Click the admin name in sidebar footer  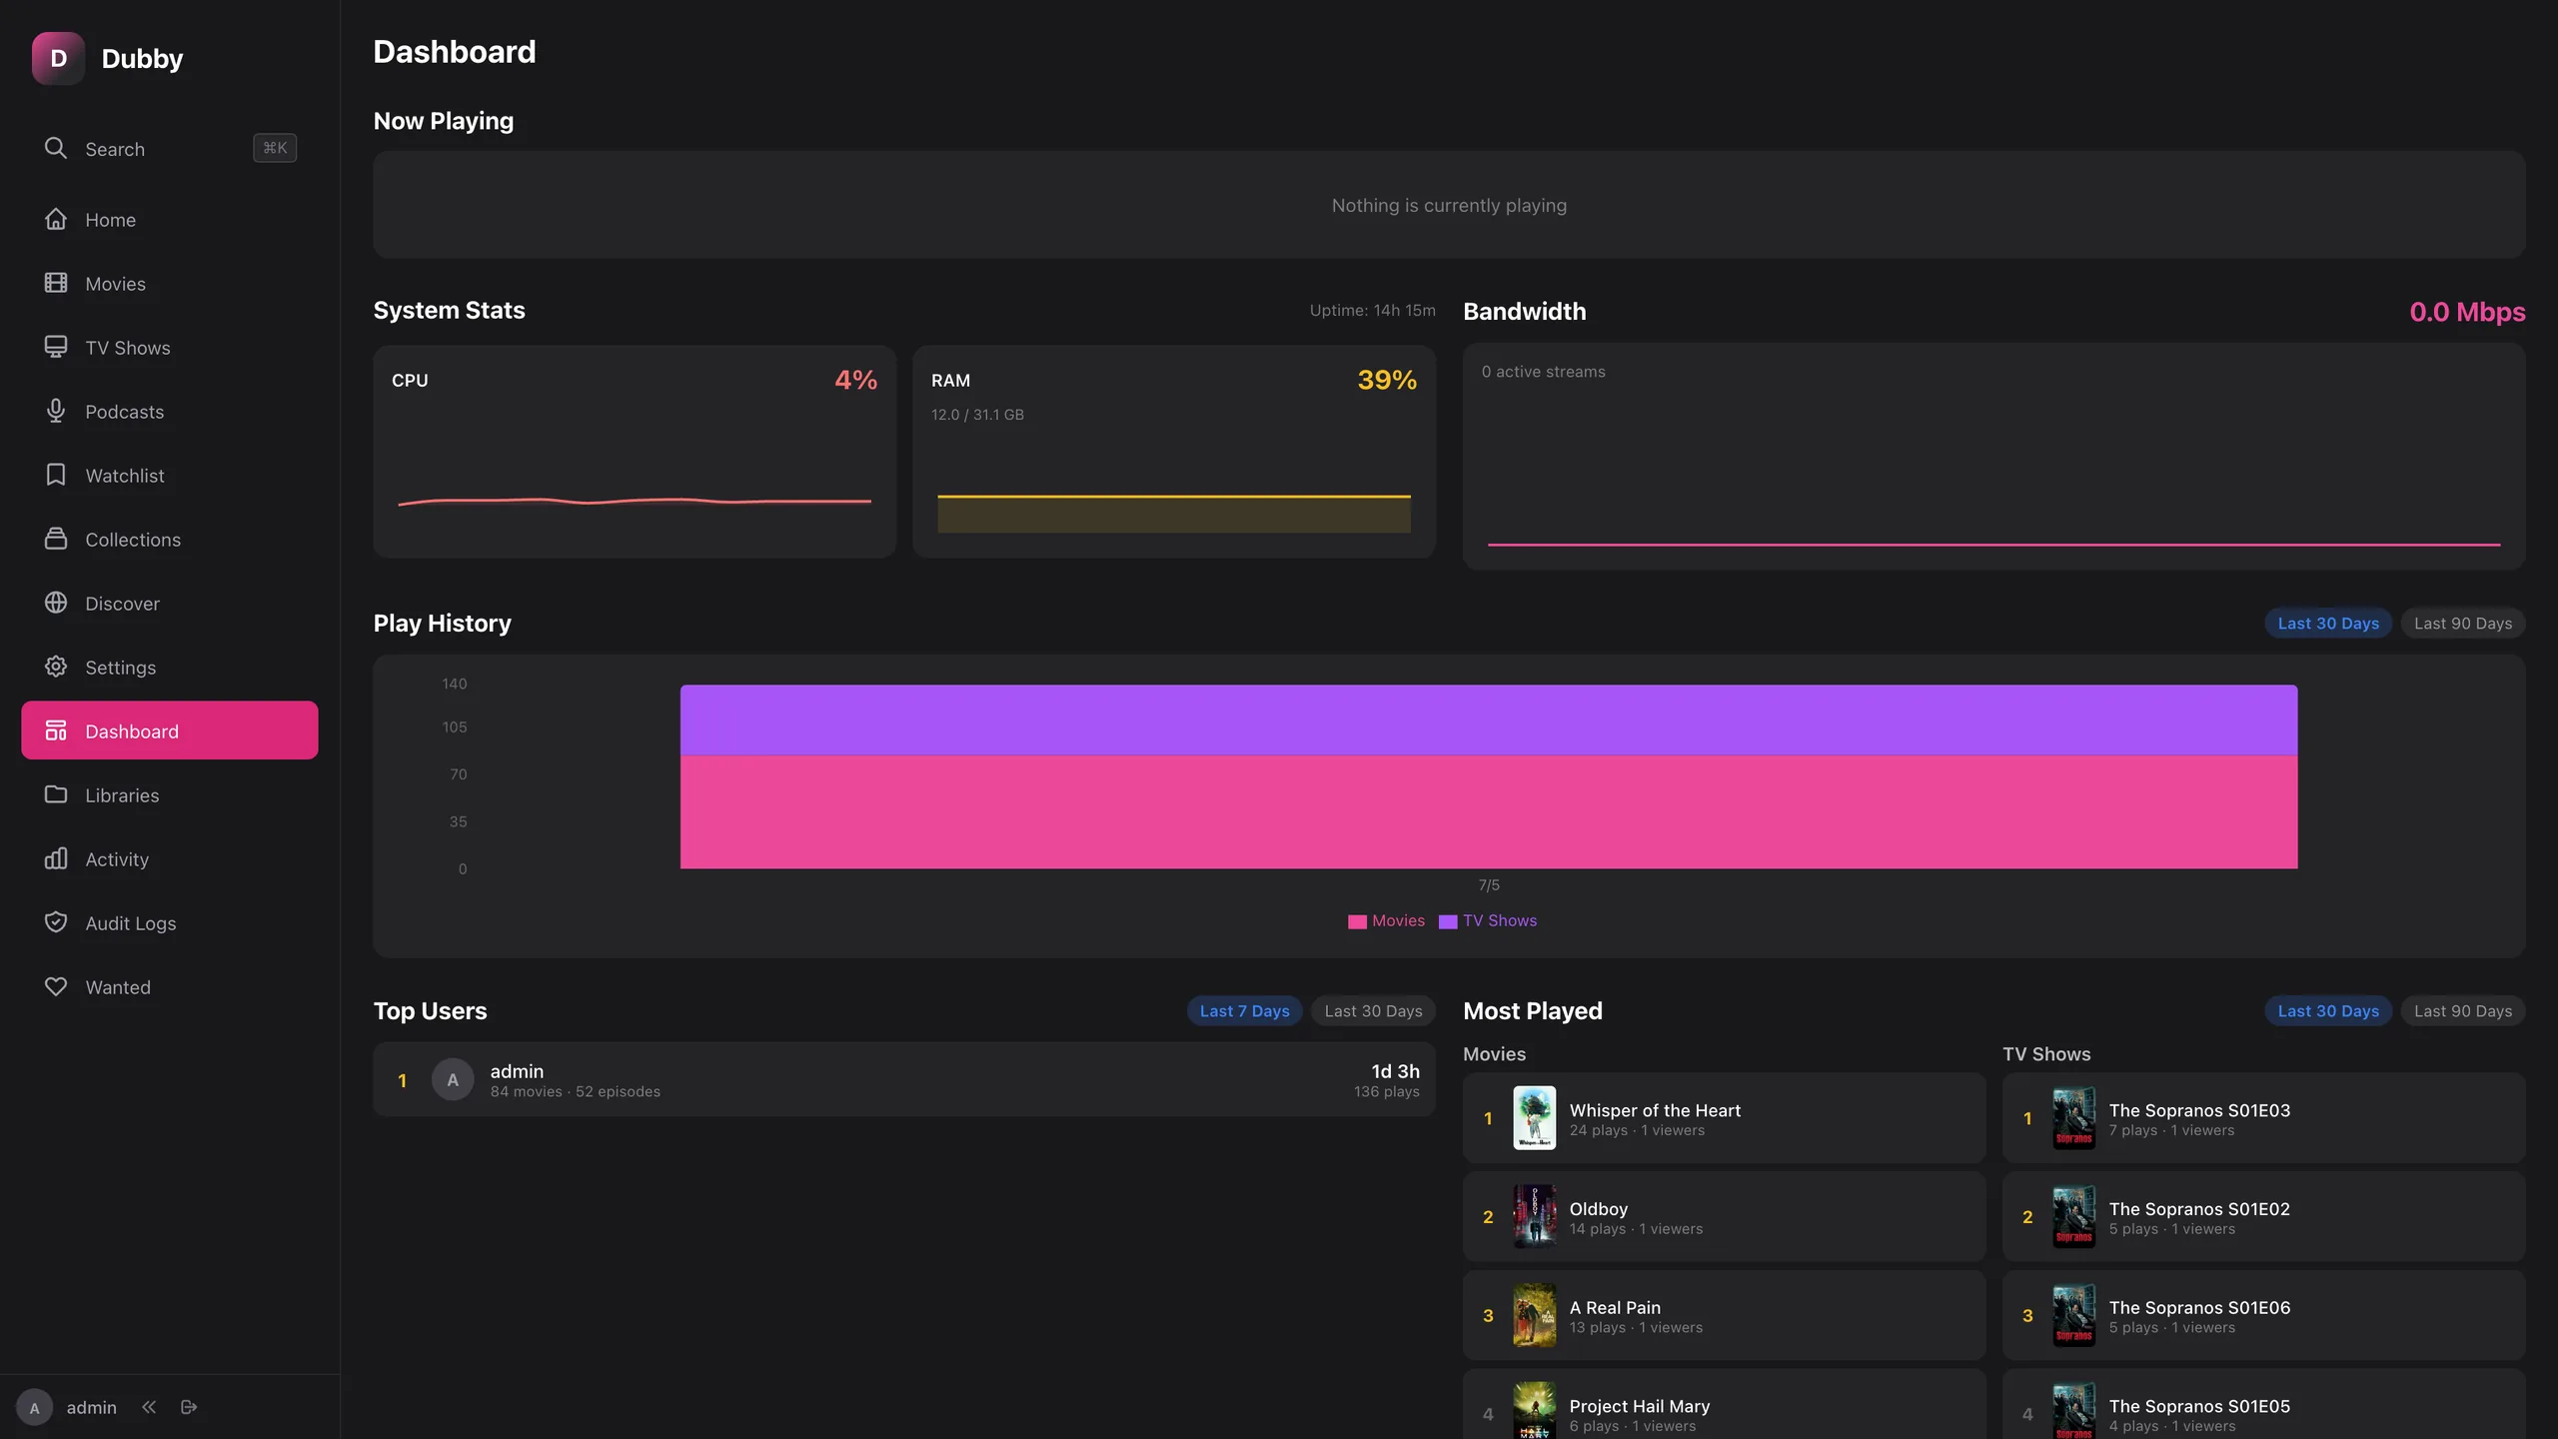tap(91, 1407)
